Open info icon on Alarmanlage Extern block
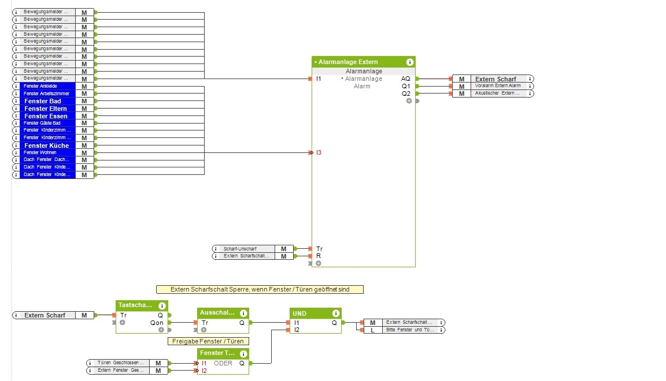This screenshot has width=666, height=381. pos(409,62)
